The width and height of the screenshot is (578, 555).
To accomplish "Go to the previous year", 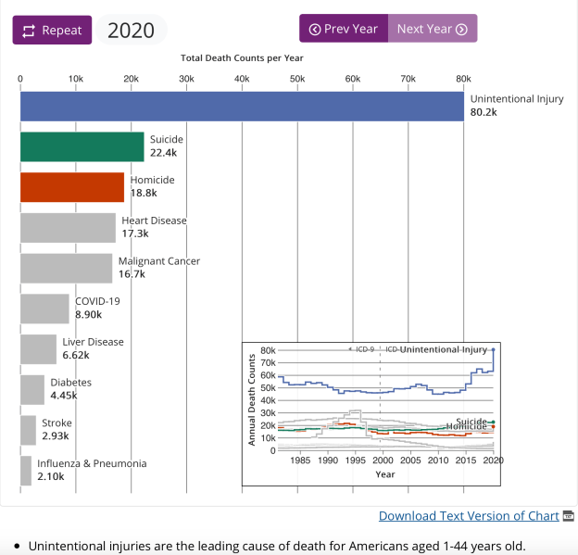I will 344,29.
